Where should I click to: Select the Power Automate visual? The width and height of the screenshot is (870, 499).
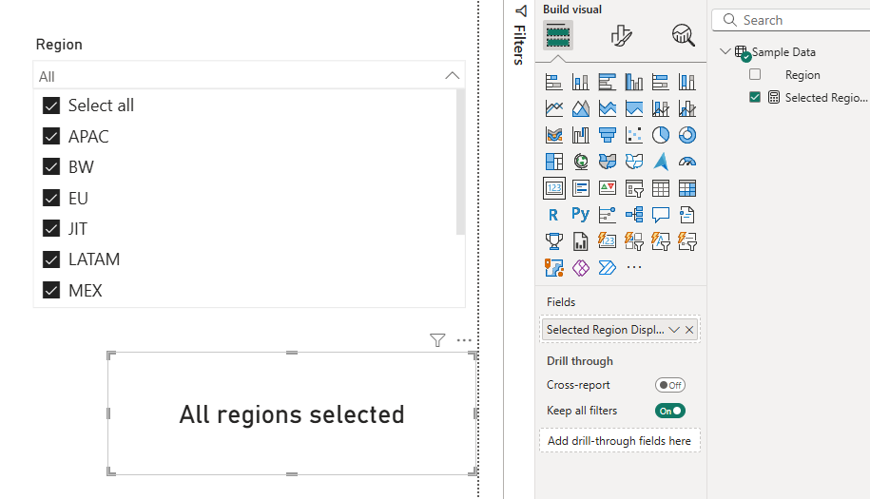coord(607,268)
